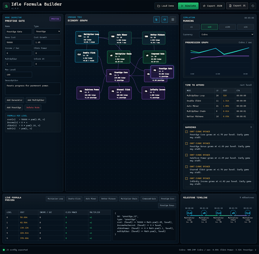Start the simulation with Simulate button
259x254 pixels.
coord(188,6)
